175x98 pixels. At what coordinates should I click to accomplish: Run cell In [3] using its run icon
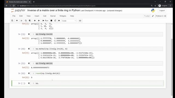tap(29, 34)
